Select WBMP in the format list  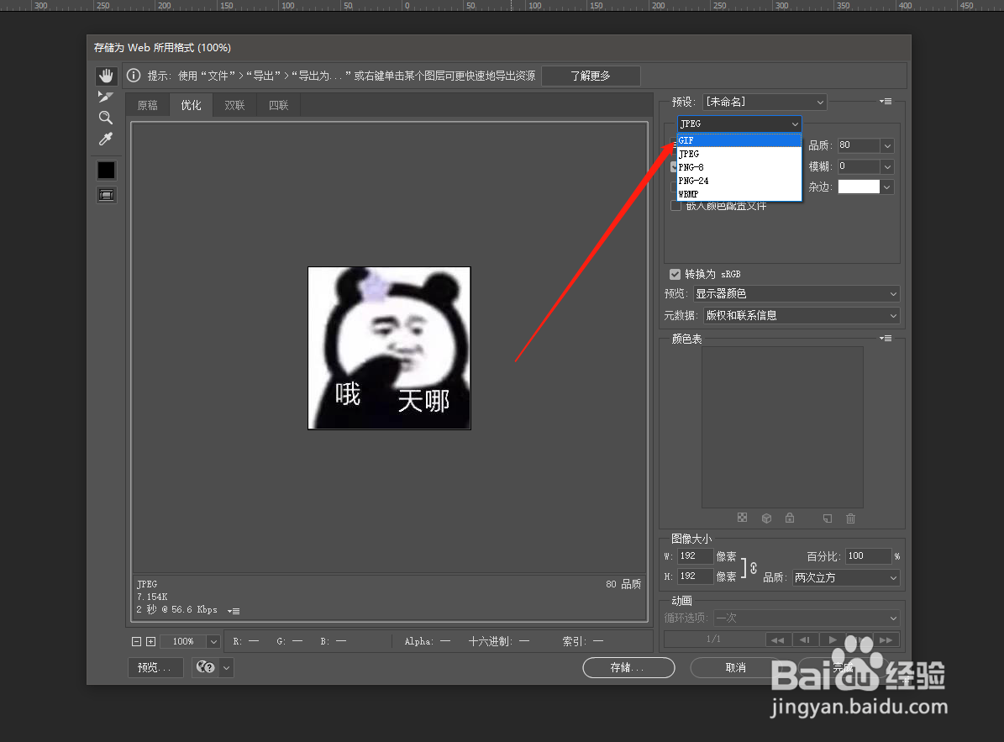point(739,194)
